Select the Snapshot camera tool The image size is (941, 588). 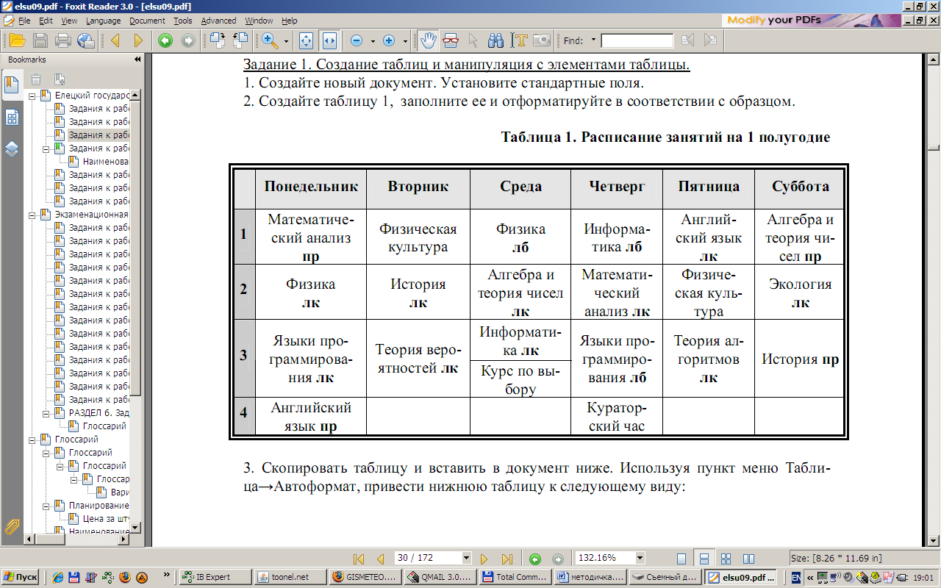(x=542, y=40)
